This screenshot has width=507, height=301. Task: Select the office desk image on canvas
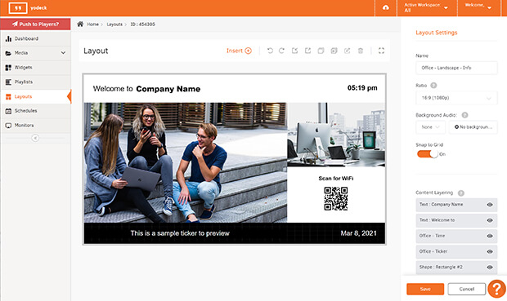tap(336, 135)
